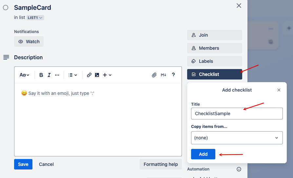This screenshot has height=178, width=293.
Task: Cancel editing the description
Action: 46,164
